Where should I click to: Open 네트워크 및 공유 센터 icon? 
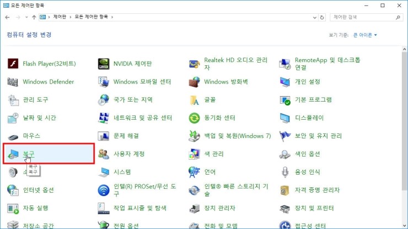tap(104, 118)
